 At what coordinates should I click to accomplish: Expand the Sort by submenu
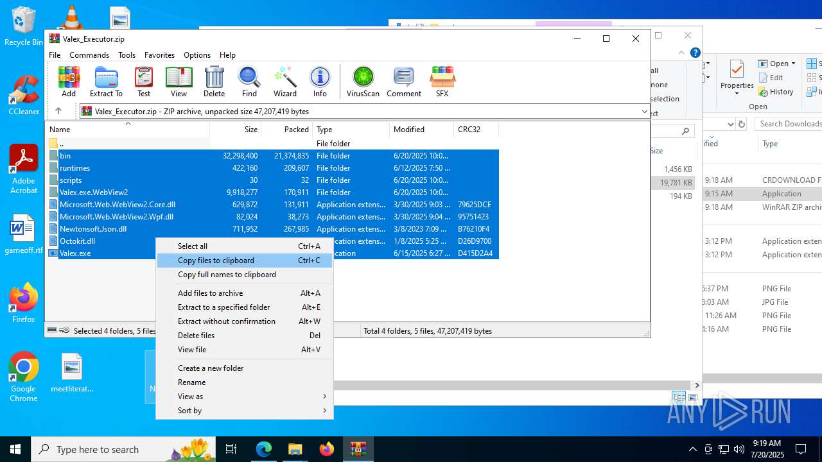click(245, 411)
